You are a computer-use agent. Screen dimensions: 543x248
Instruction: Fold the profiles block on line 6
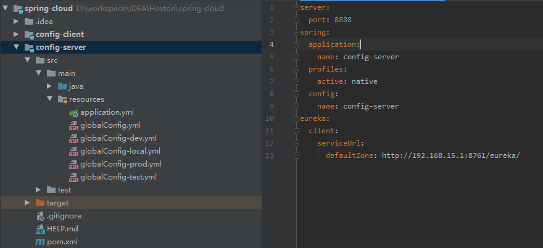pos(296,69)
